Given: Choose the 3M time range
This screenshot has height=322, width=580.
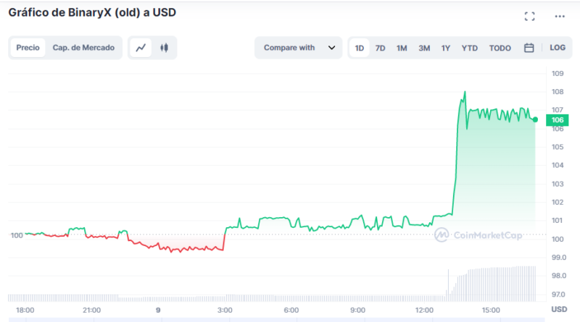Looking at the screenshot, I should click(424, 48).
